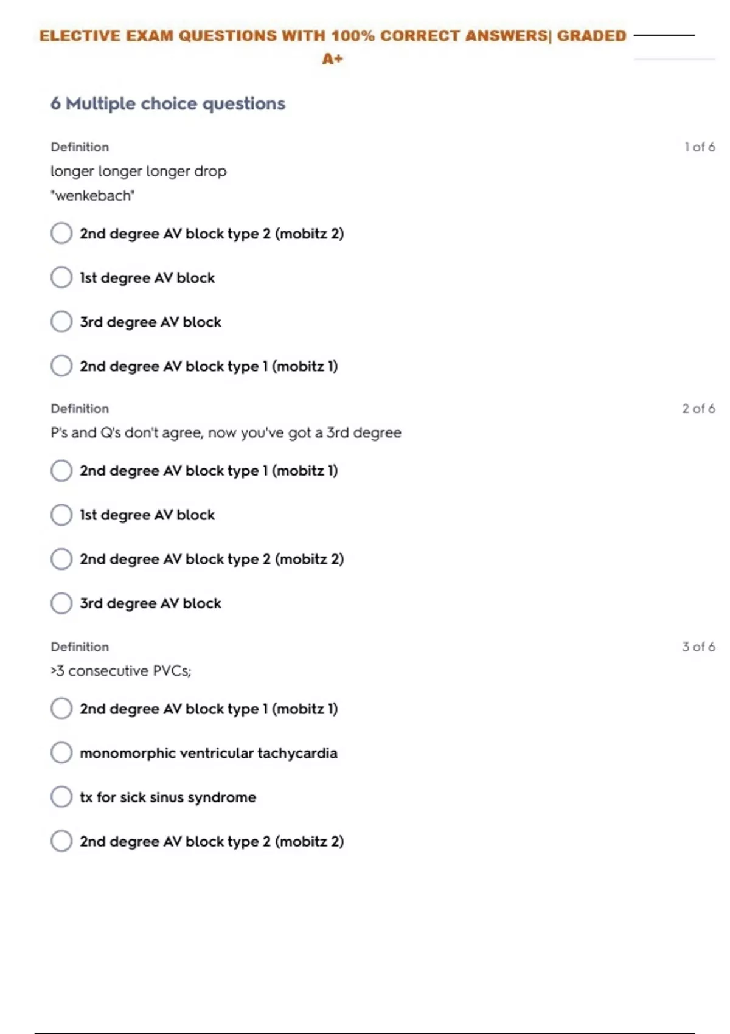
Task: Click the "P's and Q's don't agree" definition text
Action: [x=226, y=433]
